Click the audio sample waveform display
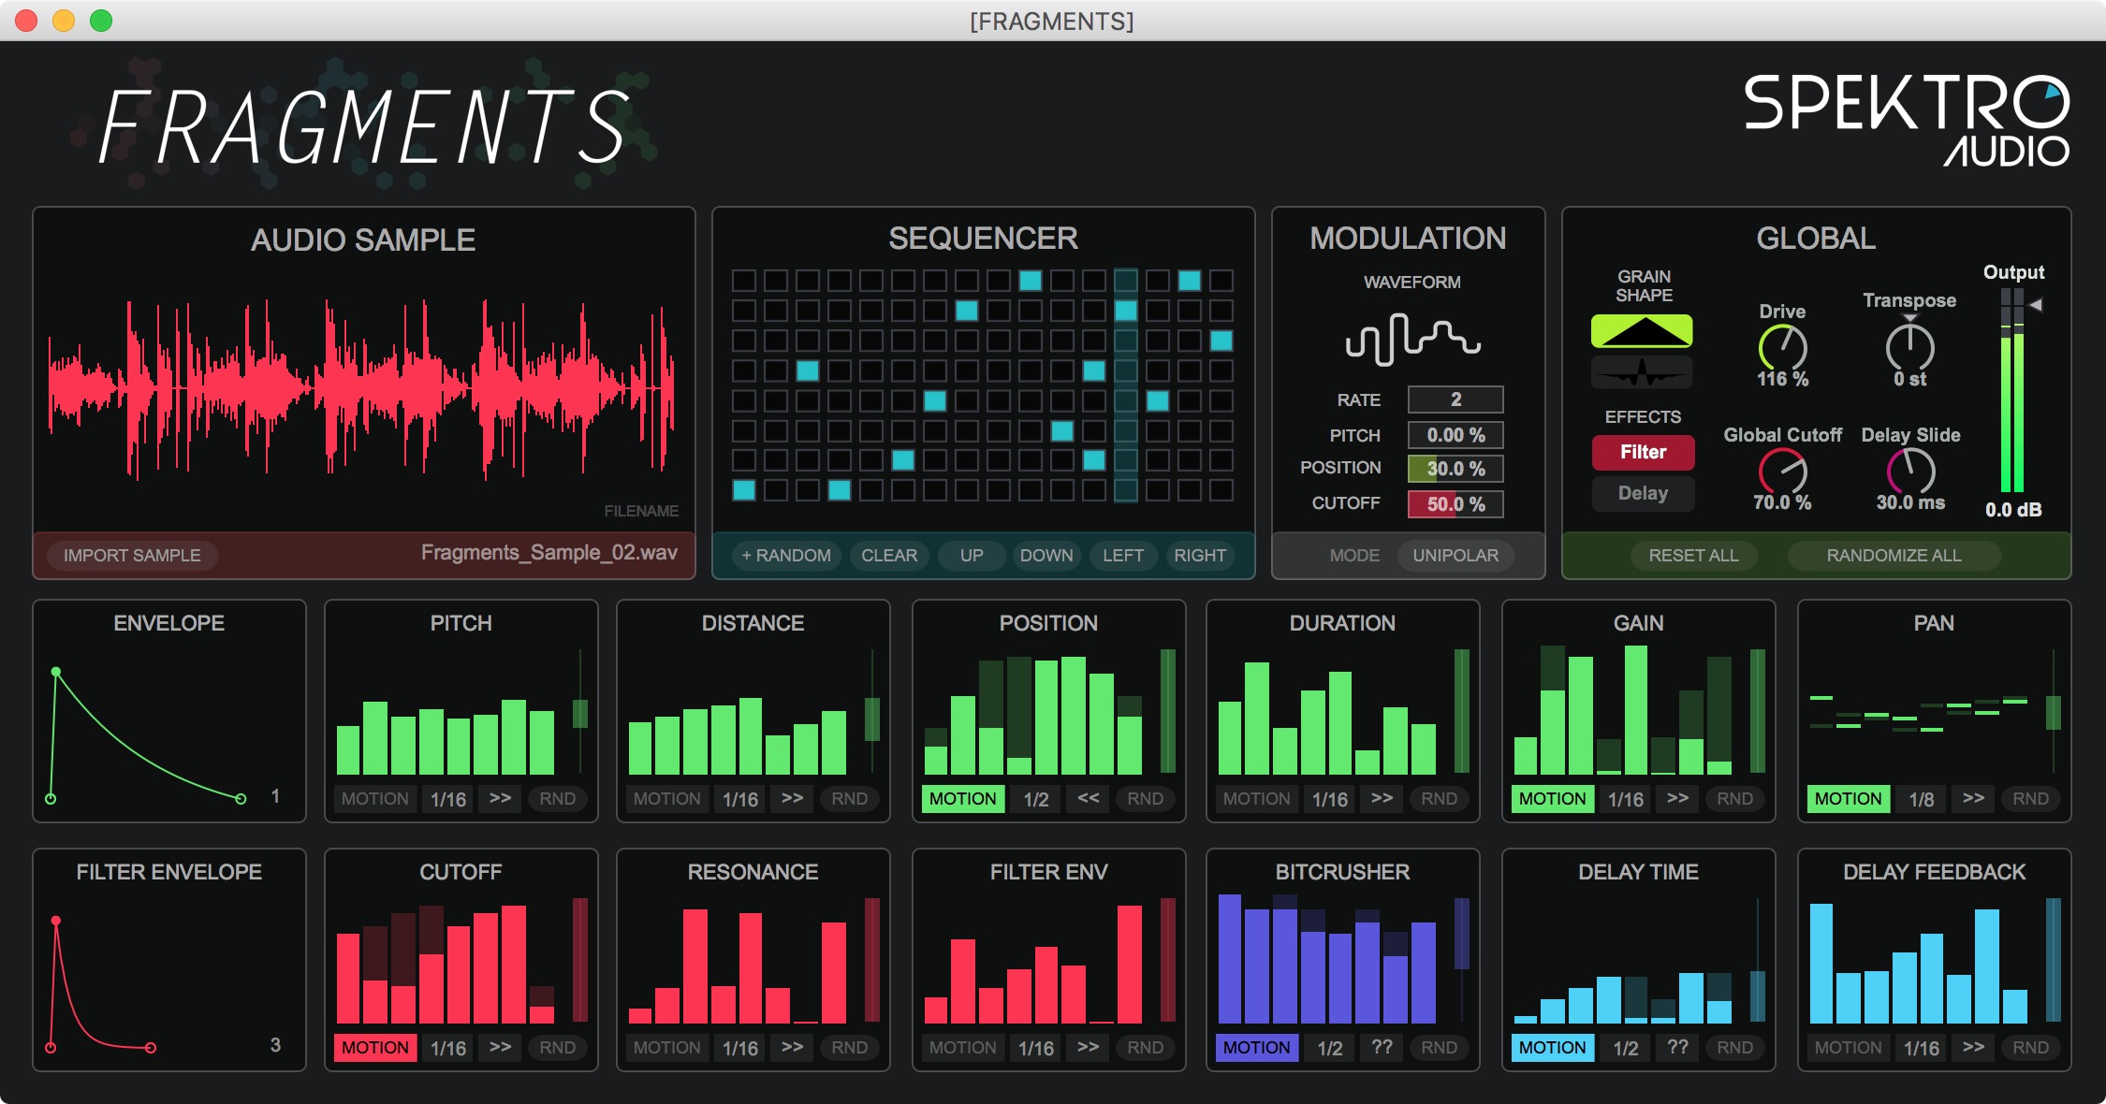Viewport: 2106px width, 1104px height. (x=363, y=388)
